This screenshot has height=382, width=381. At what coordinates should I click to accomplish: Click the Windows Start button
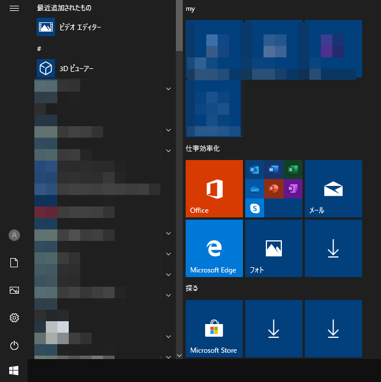pyautogui.click(x=14, y=371)
